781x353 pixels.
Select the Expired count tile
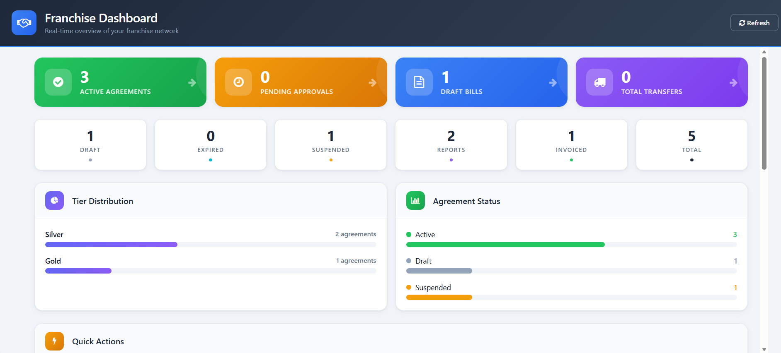click(x=211, y=145)
